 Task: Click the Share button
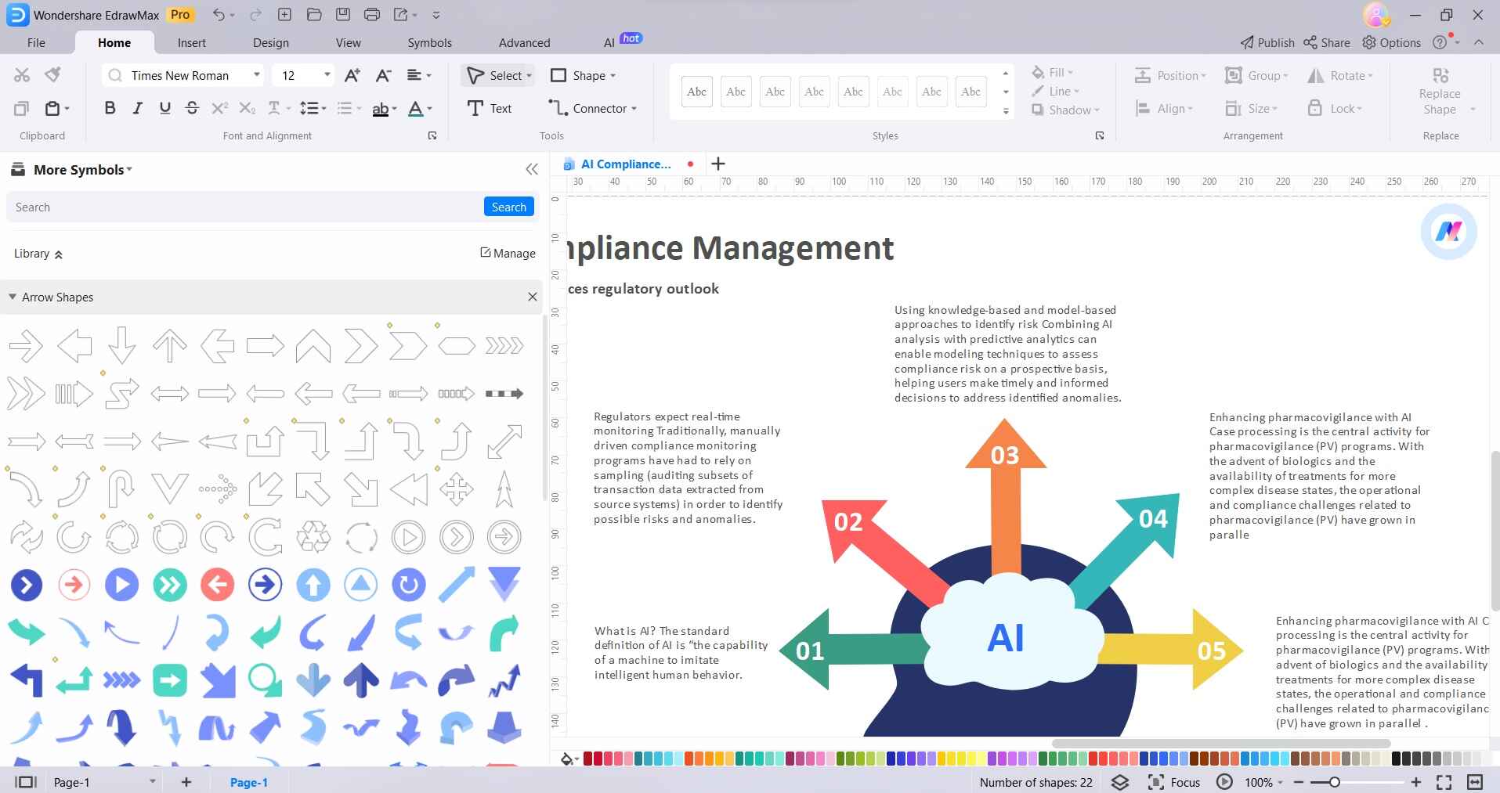tap(1326, 42)
